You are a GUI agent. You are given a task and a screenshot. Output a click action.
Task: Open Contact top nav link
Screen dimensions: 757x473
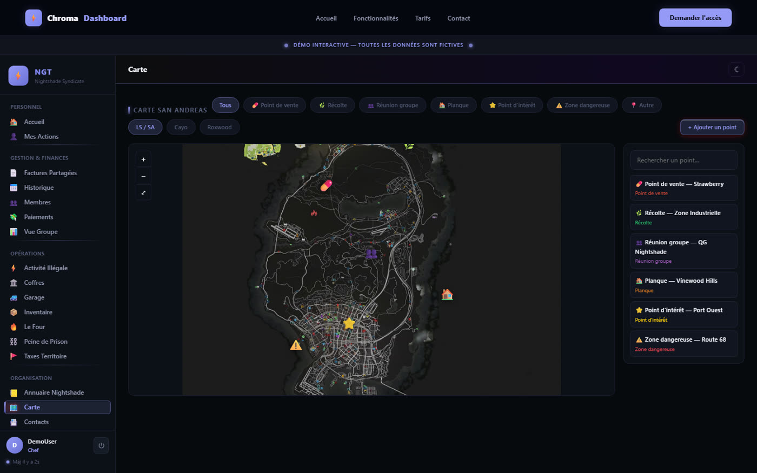click(459, 18)
